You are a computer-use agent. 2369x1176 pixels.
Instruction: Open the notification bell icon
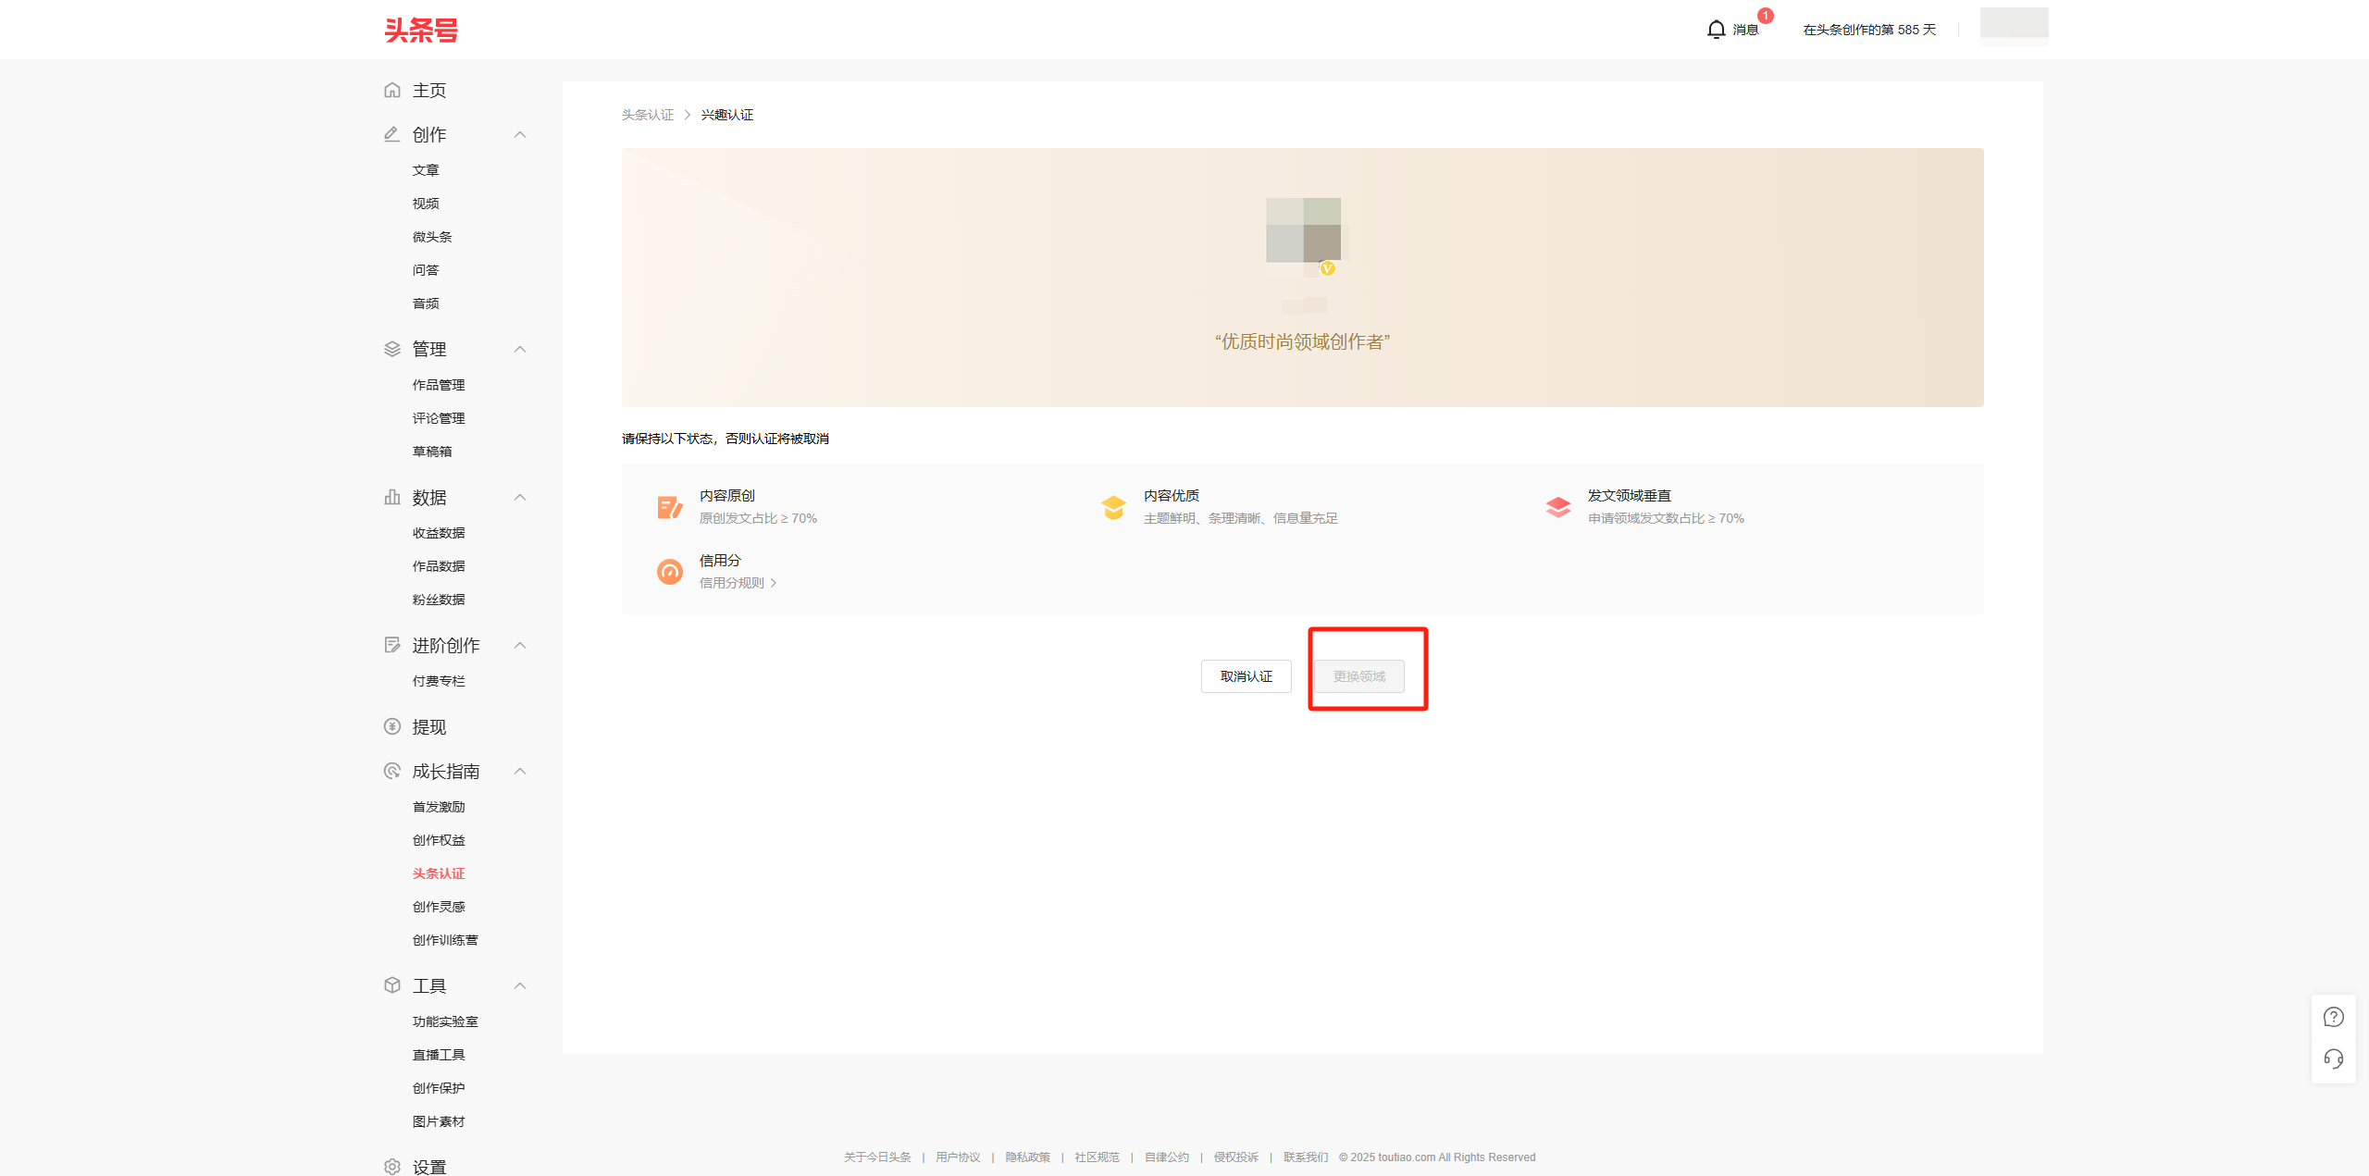[x=1716, y=30]
